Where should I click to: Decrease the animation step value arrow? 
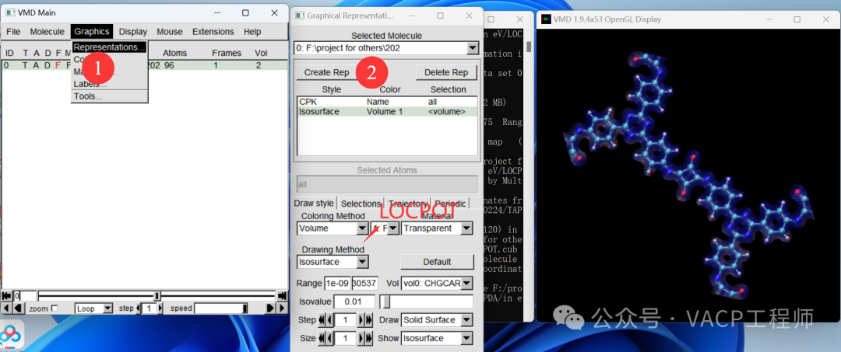point(139,308)
